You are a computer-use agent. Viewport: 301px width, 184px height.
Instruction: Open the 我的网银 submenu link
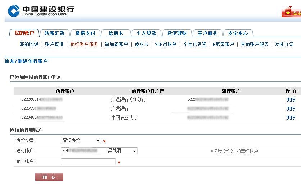[x=29, y=44]
